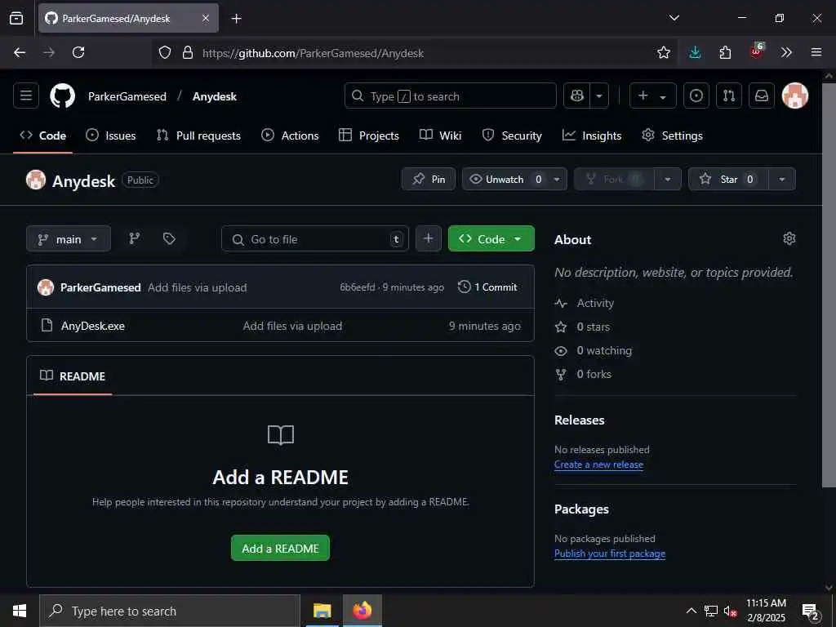This screenshot has width=836, height=627.
Task: Bookmark this page with star icon
Action: [663, 52]
